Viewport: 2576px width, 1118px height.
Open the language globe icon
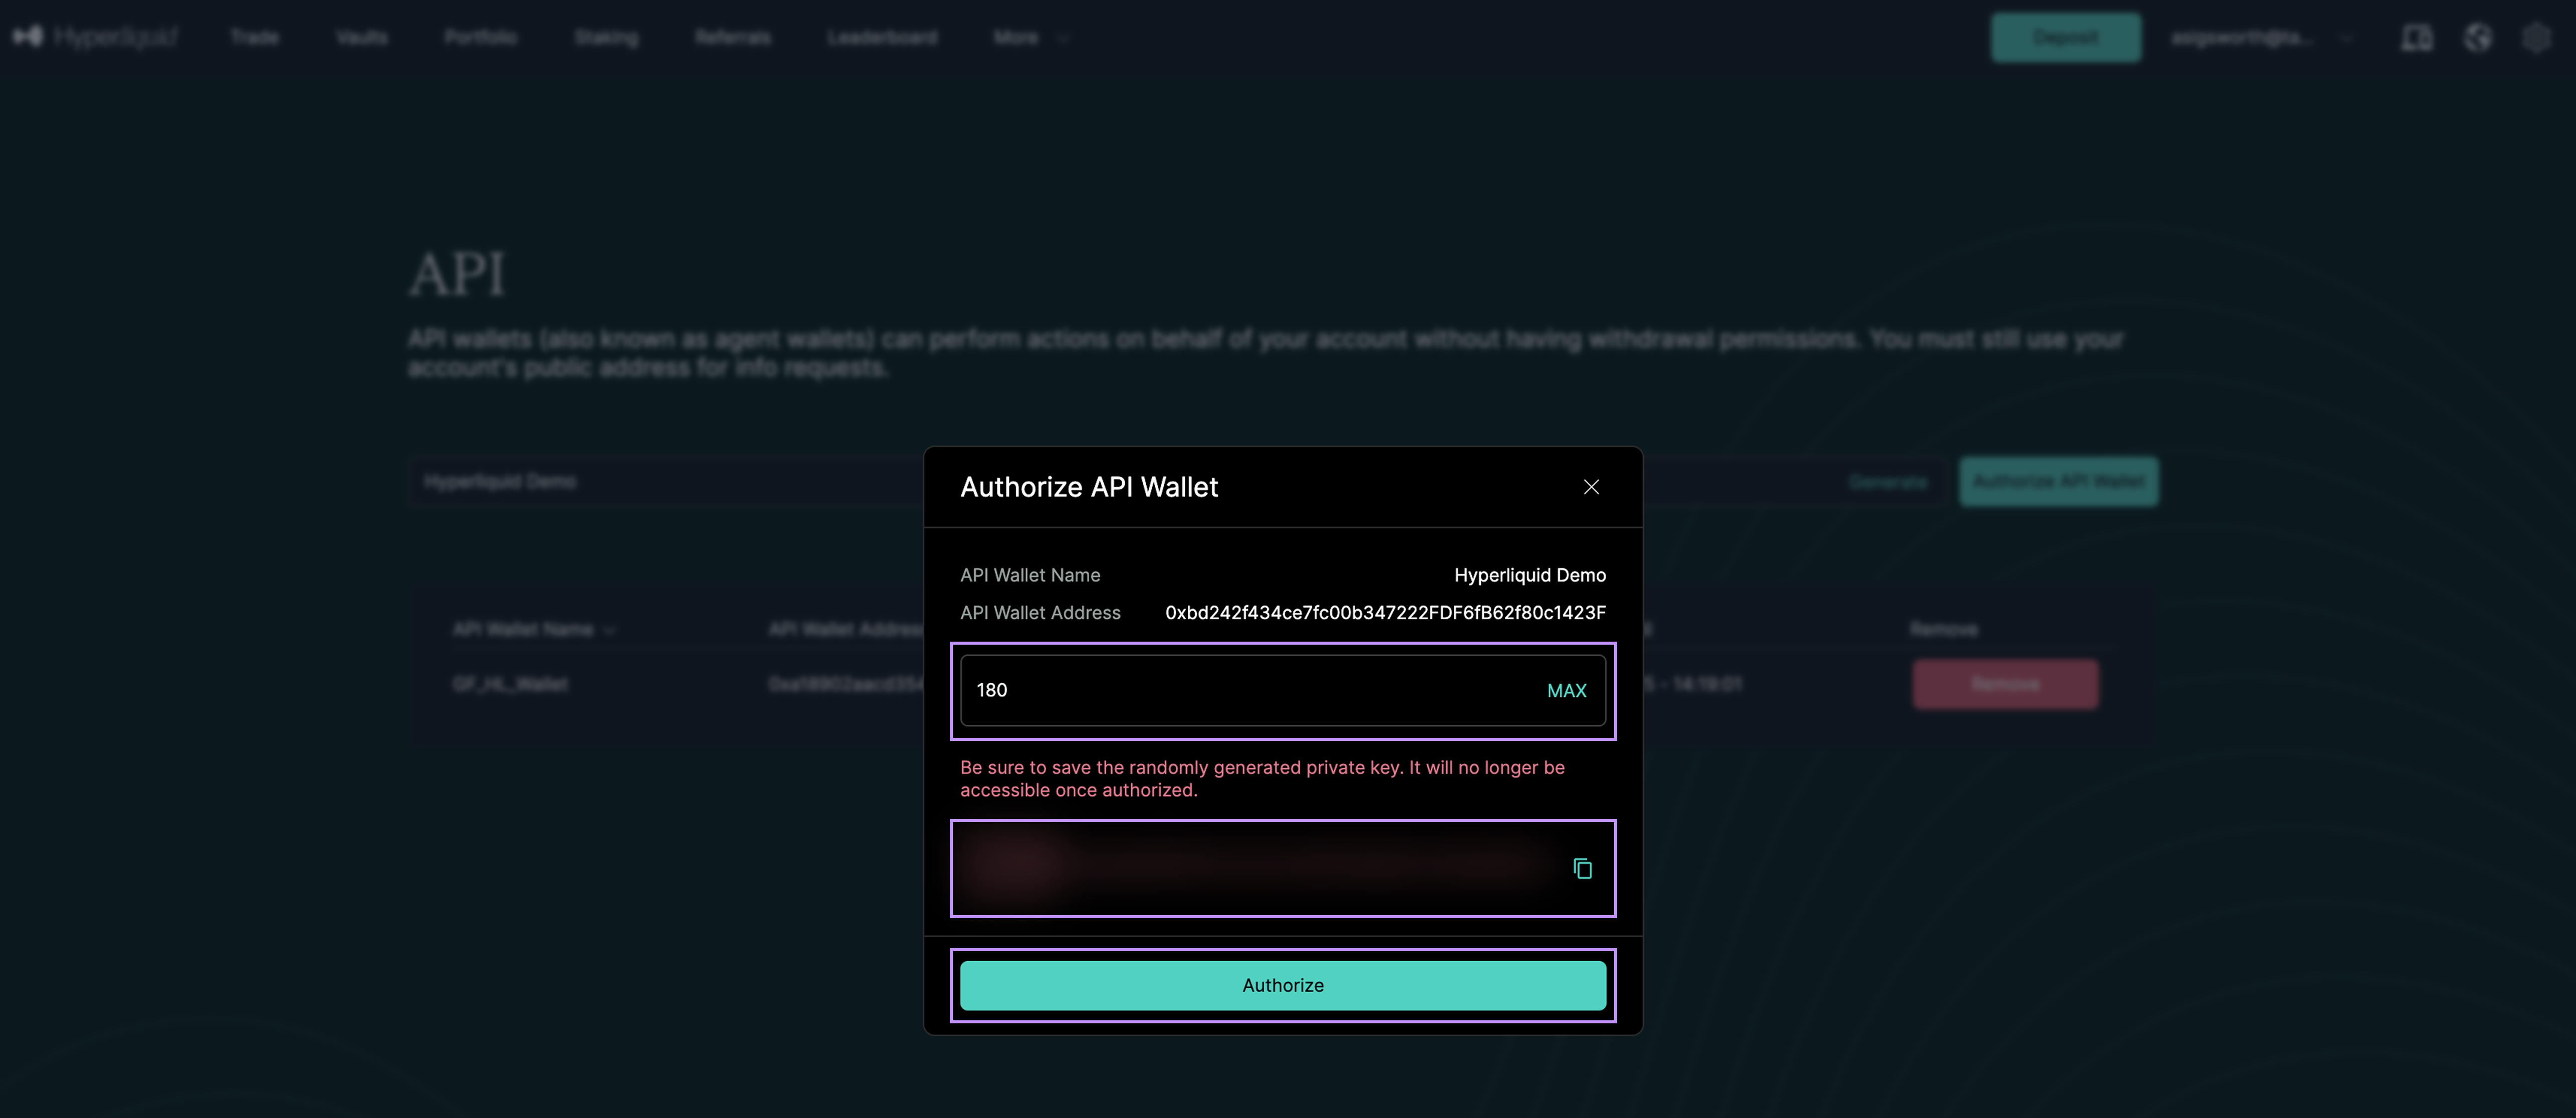pyautogui.click(x=2477, y=38)
